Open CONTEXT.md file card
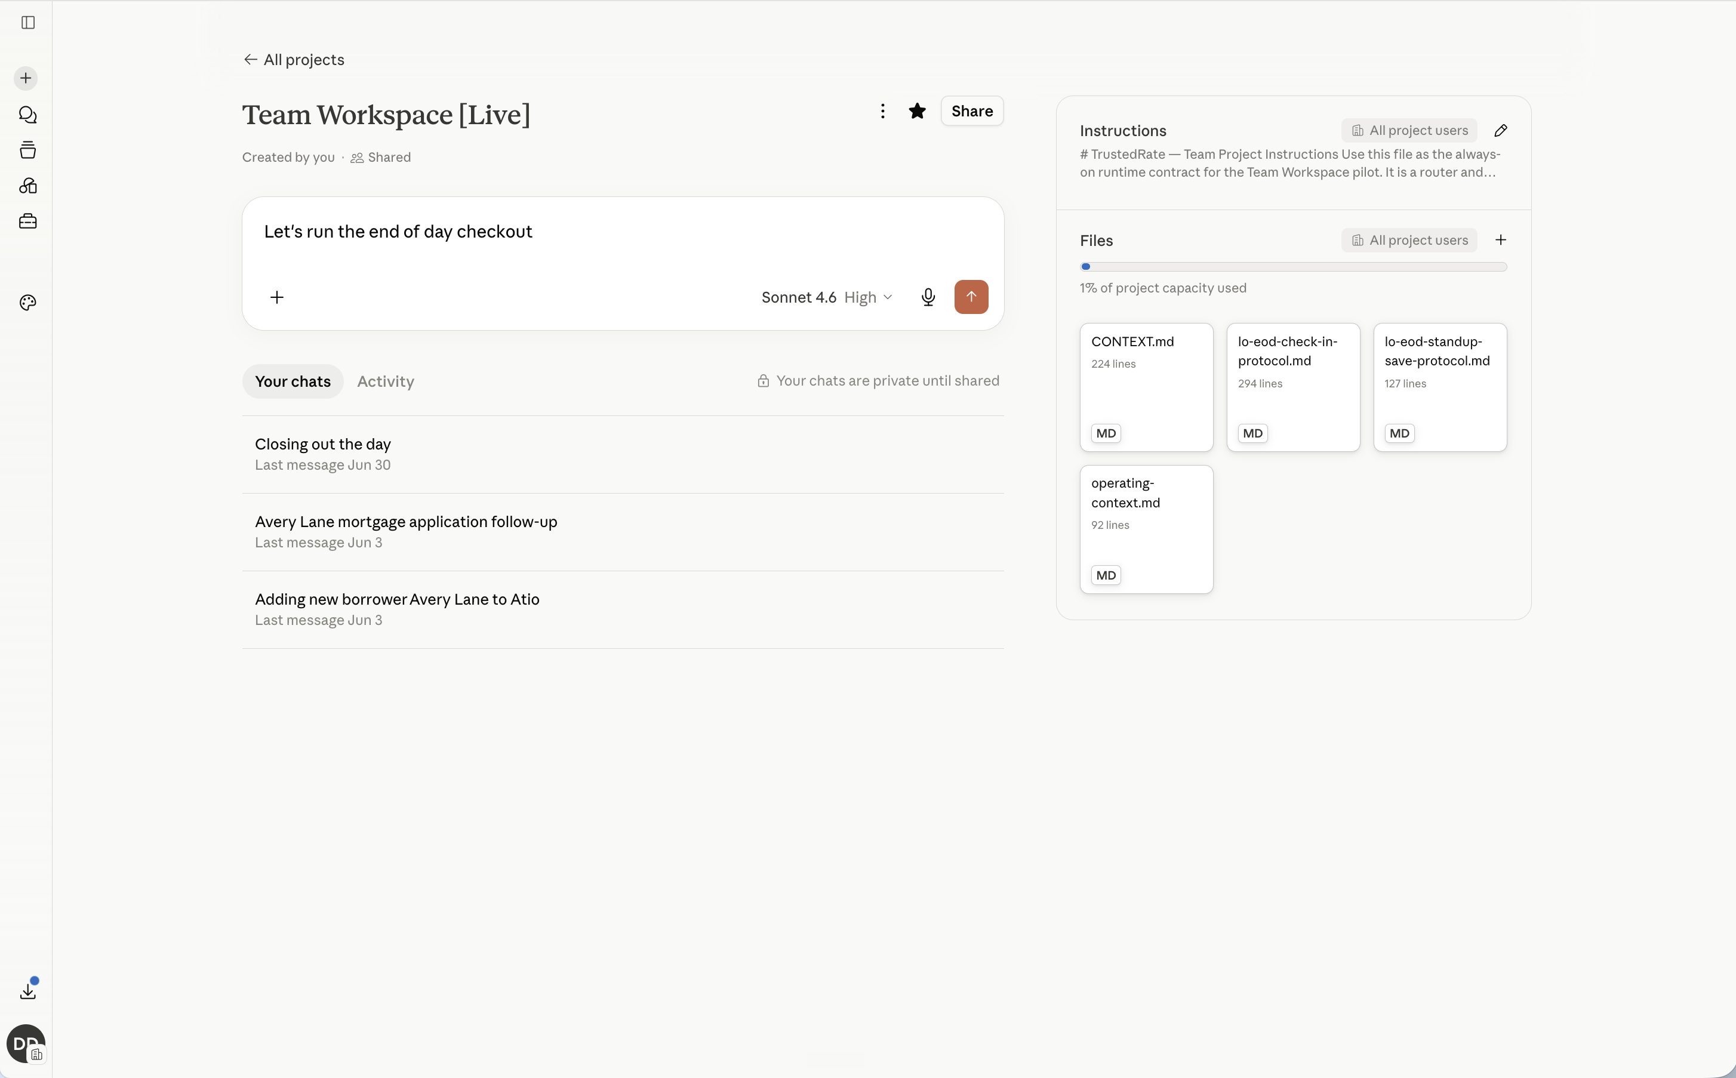 (1146, 387)
